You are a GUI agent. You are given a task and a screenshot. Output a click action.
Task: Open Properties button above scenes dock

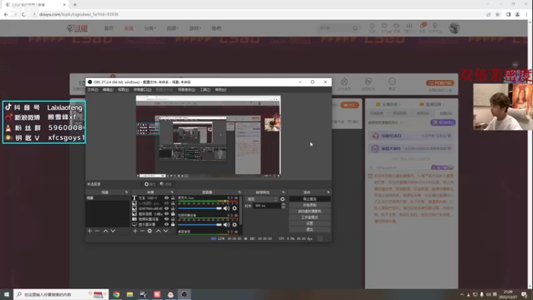[149, 184]
